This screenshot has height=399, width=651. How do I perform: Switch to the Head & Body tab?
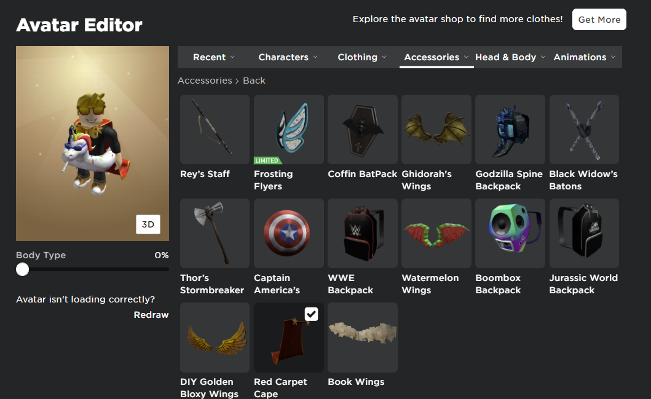(510, 57)
